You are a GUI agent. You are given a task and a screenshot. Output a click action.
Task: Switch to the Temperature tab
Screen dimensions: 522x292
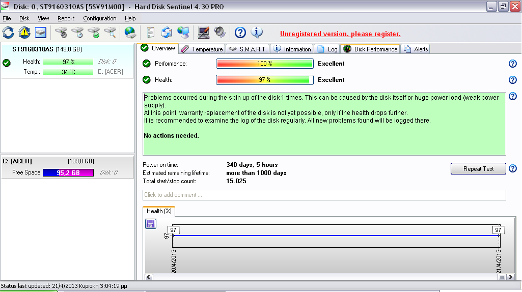tap(202, 49)
